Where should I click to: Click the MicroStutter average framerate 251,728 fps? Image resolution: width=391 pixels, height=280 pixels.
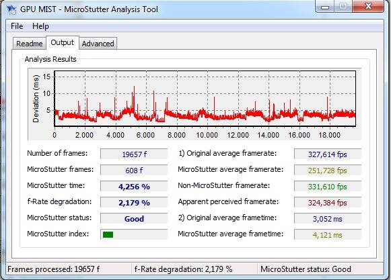click(x=328, y=171)
